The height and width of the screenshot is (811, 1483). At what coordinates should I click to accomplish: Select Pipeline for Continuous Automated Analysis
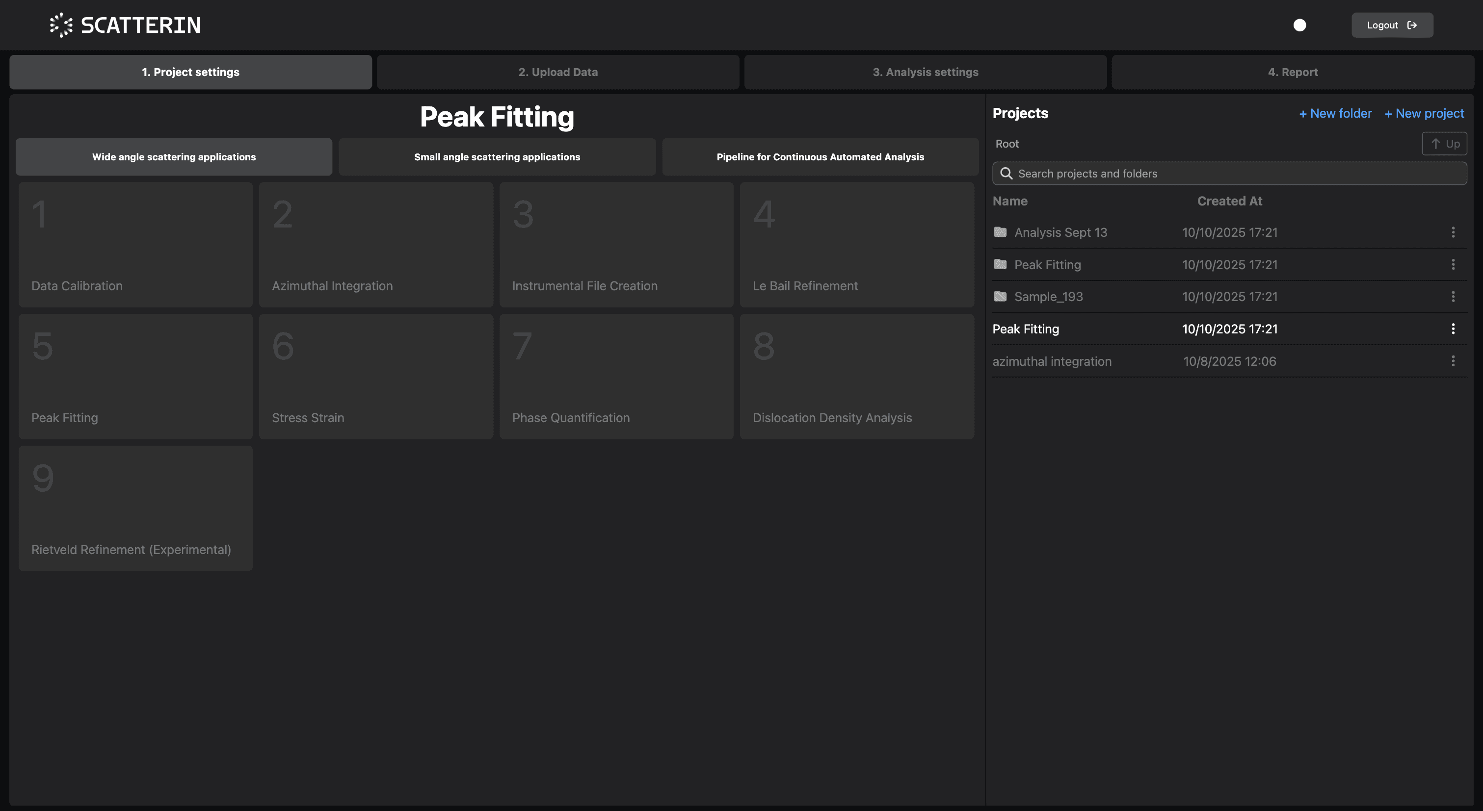(820, 156)
